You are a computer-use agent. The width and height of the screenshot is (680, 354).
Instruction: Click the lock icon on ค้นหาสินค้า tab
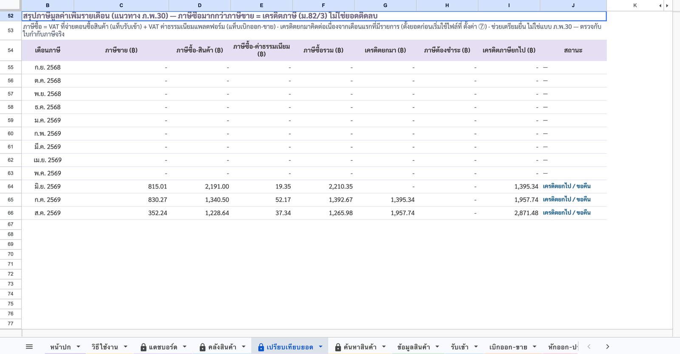click(x=338, y=347)
